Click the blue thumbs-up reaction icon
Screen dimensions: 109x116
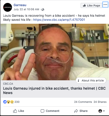(5, 102)
